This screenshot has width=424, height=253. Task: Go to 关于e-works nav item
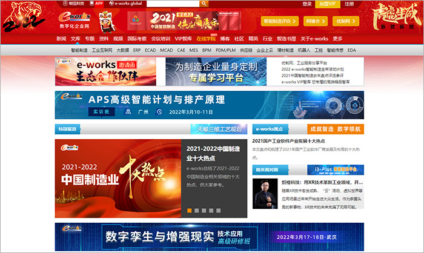tap(314, 39)
